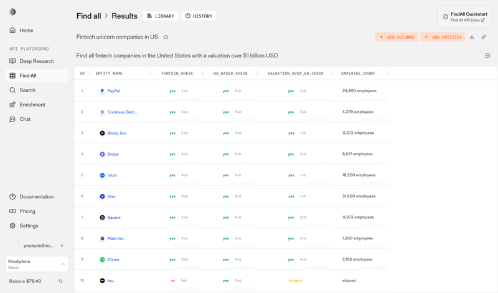498x293 pixels.
Task: Open the Nicelydone Admin workspace switcher
Action: click(x=37, y=264)
